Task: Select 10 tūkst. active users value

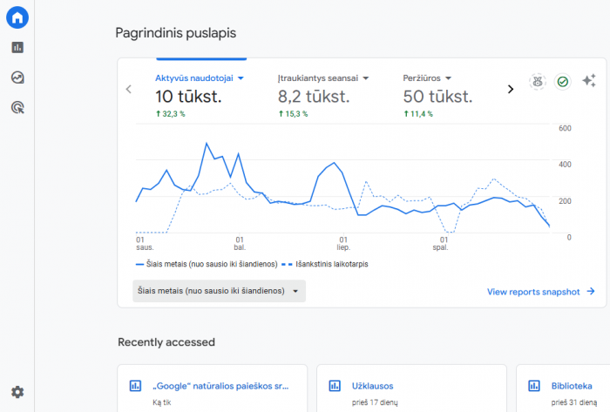Action: tap(188, 97)
